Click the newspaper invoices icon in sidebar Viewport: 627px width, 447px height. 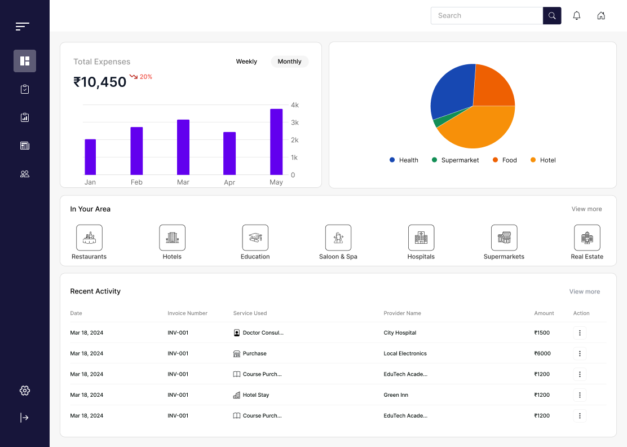[x=24, y=145]
